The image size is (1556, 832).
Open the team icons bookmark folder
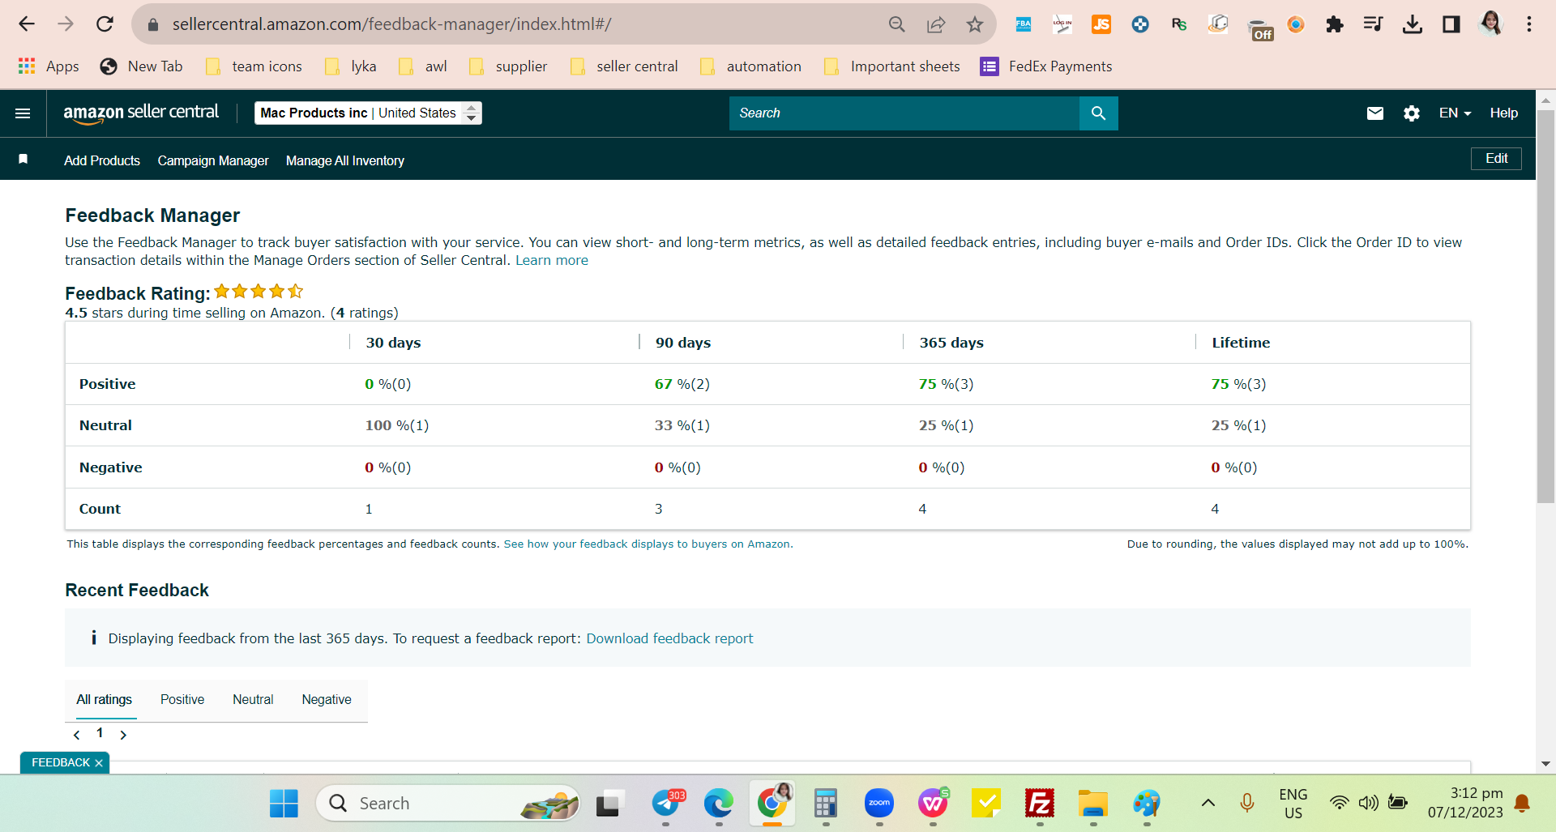254,66
